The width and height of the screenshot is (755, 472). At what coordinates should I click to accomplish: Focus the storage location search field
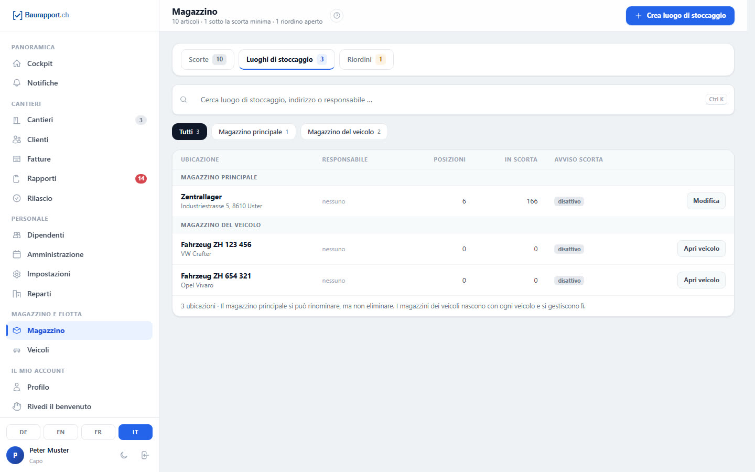click(453, 100)
